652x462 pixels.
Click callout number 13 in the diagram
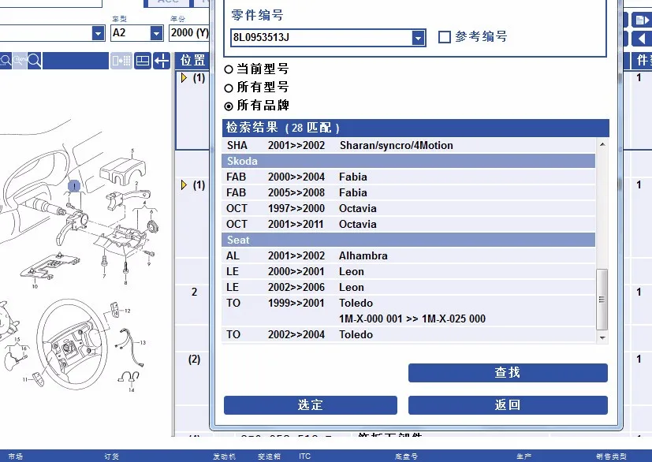[x=143, y=343]
